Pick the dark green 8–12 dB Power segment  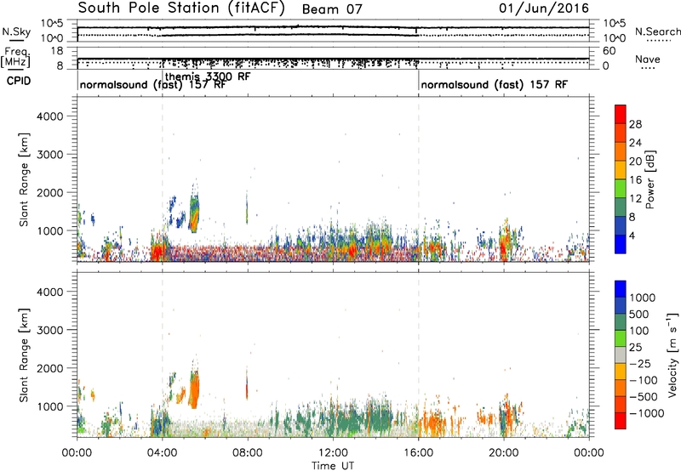point(621,207)
